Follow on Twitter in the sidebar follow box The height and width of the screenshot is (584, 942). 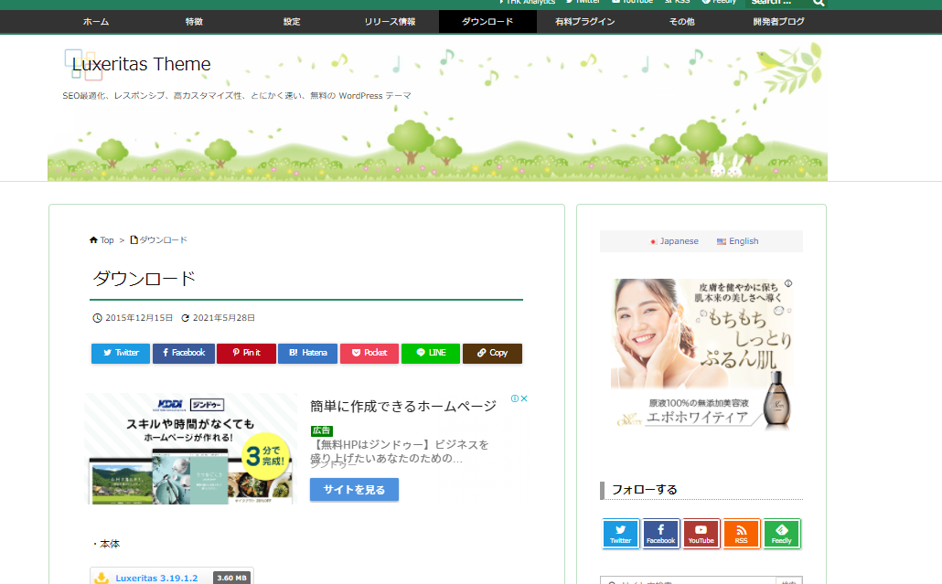pyautogui.click(x=621, y=533)
